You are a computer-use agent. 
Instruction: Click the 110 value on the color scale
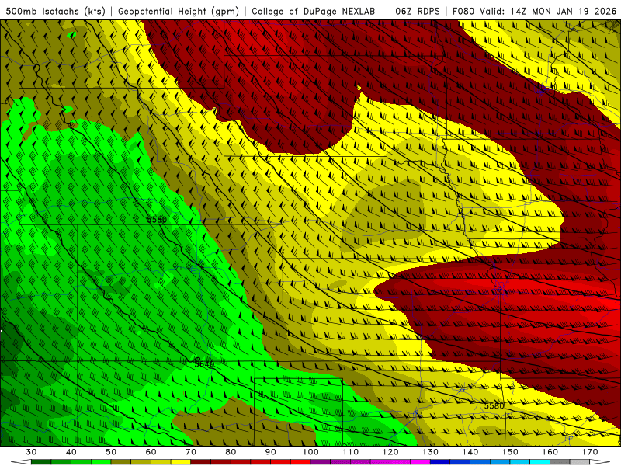pyautogui.click(x=351, y=452)
